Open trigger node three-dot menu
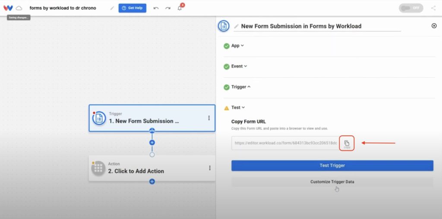 (209, 118)
